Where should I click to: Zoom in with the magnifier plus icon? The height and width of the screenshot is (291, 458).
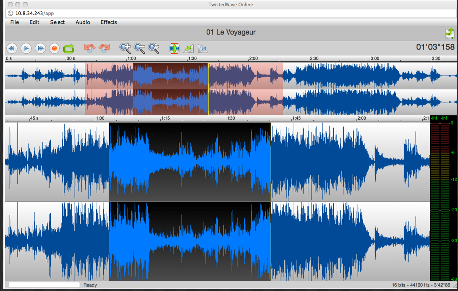click(125, 48)
